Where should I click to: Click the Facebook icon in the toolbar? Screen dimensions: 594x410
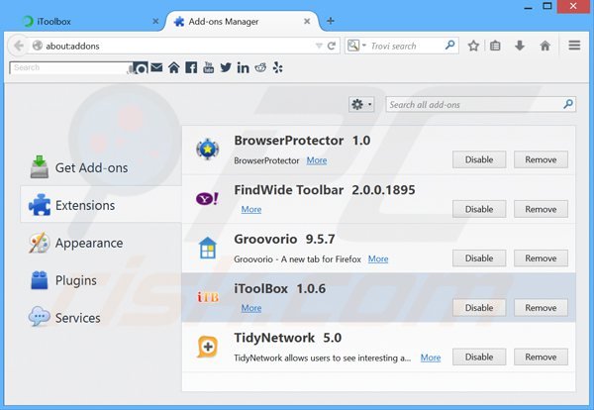coord(190,67)
